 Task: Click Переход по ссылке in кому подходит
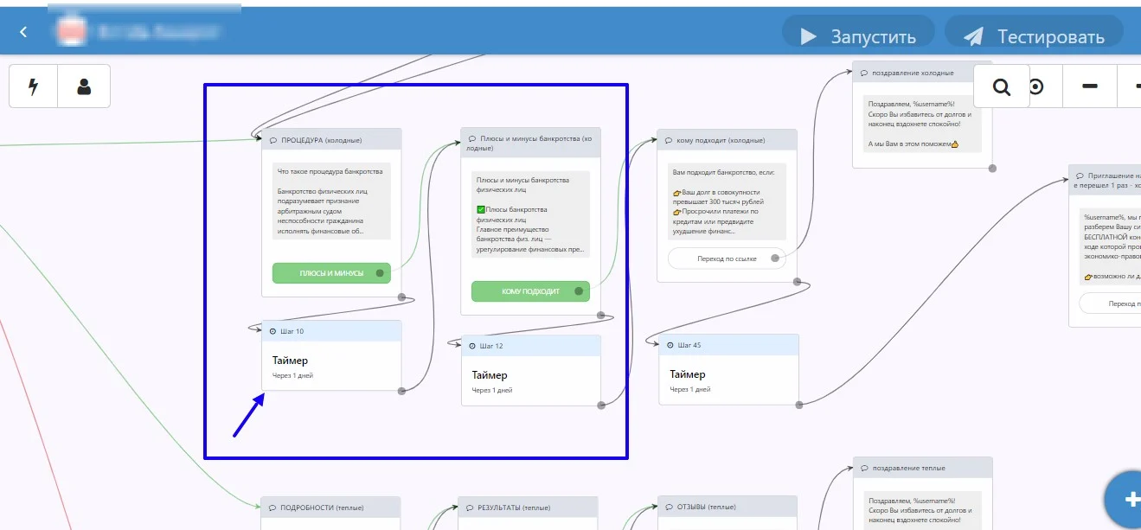click(x=727, y=259)
